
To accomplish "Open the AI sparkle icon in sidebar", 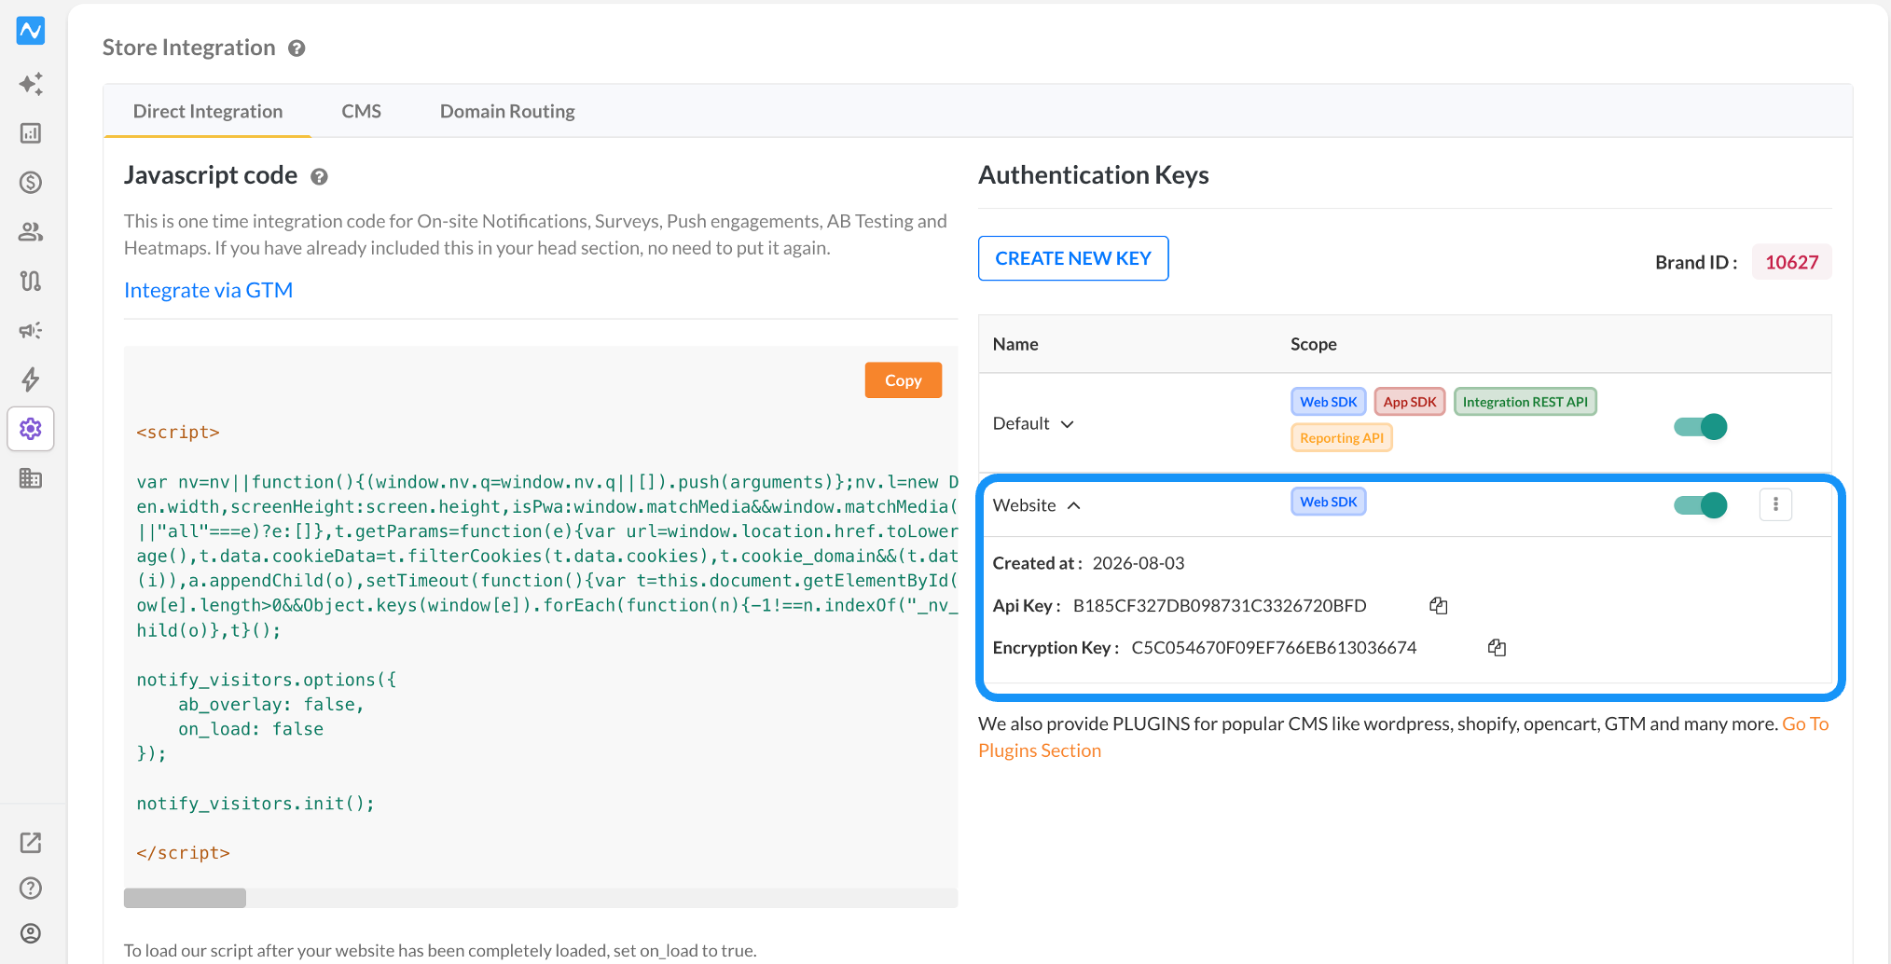I will pos(31,84).
